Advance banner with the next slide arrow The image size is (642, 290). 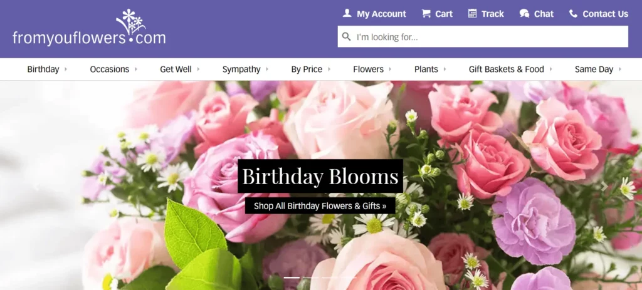pyautogui.click(x=604, y=186)
